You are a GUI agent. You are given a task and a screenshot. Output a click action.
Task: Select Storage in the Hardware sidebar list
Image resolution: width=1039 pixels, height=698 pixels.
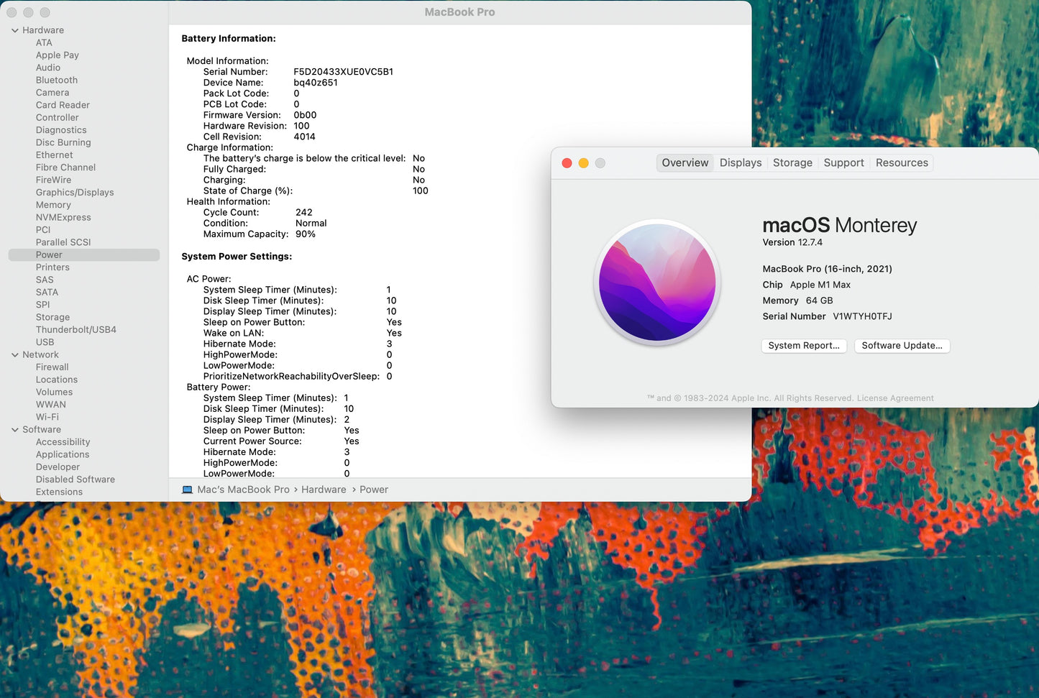click(52, 318)
